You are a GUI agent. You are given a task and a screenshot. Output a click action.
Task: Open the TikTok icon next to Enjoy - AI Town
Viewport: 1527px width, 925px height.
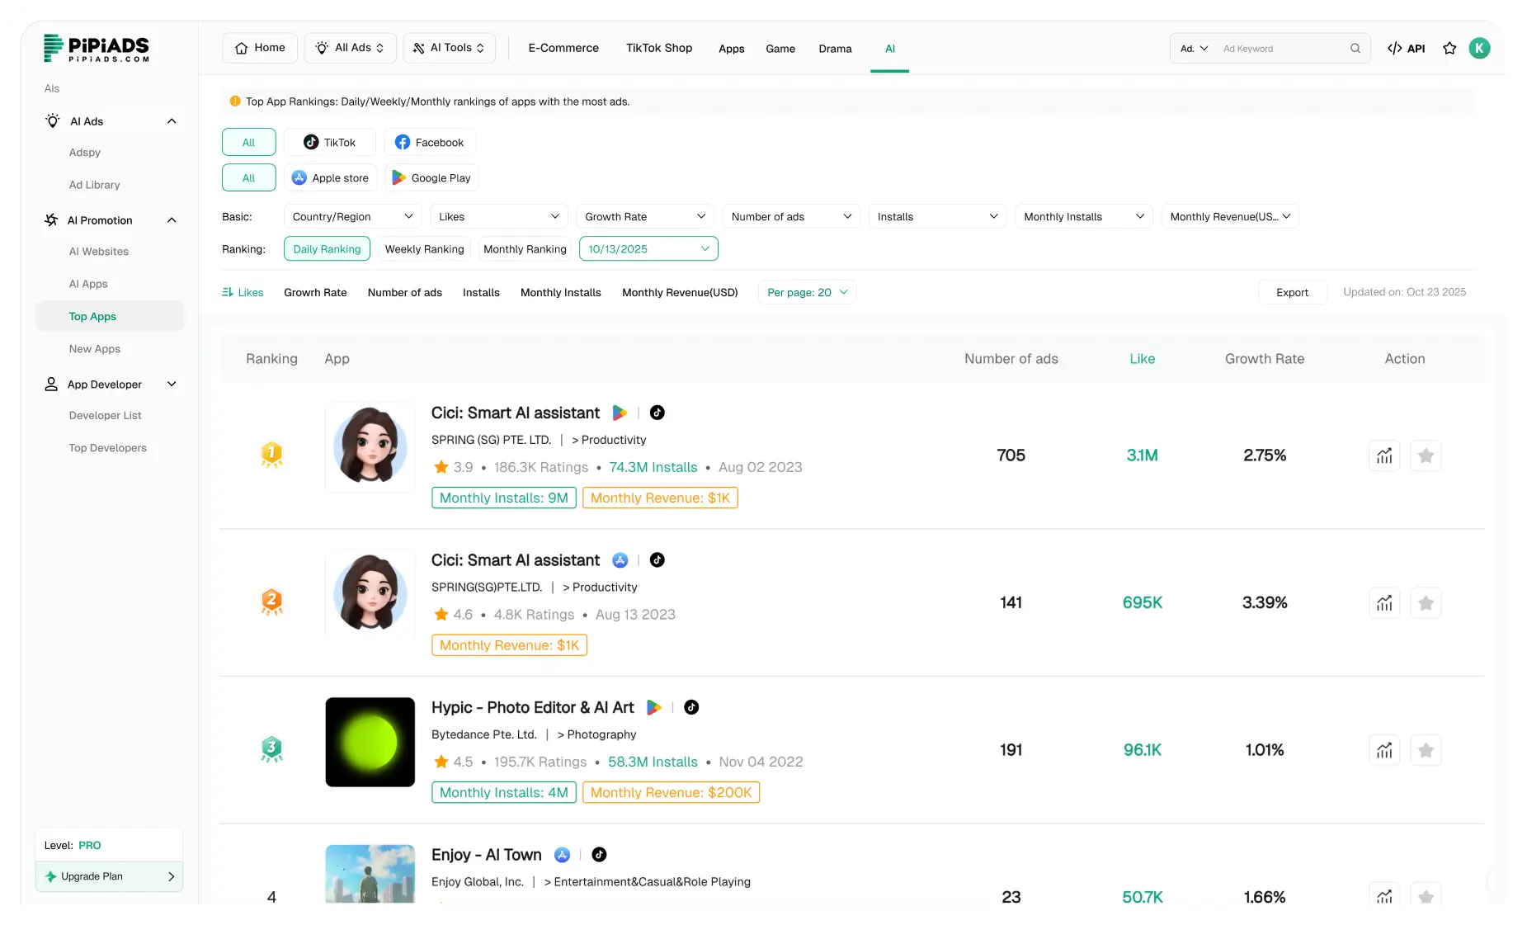[x=600, y=855]
